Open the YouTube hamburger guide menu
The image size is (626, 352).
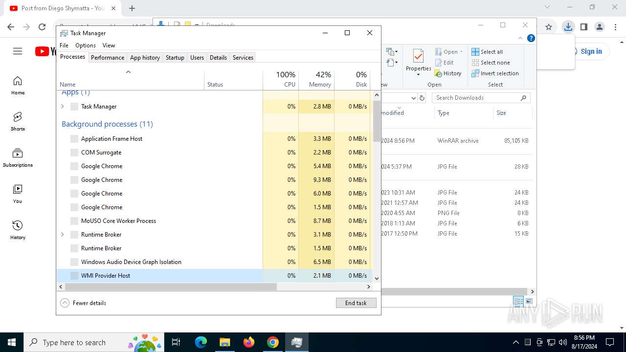[x=18, y=51]
